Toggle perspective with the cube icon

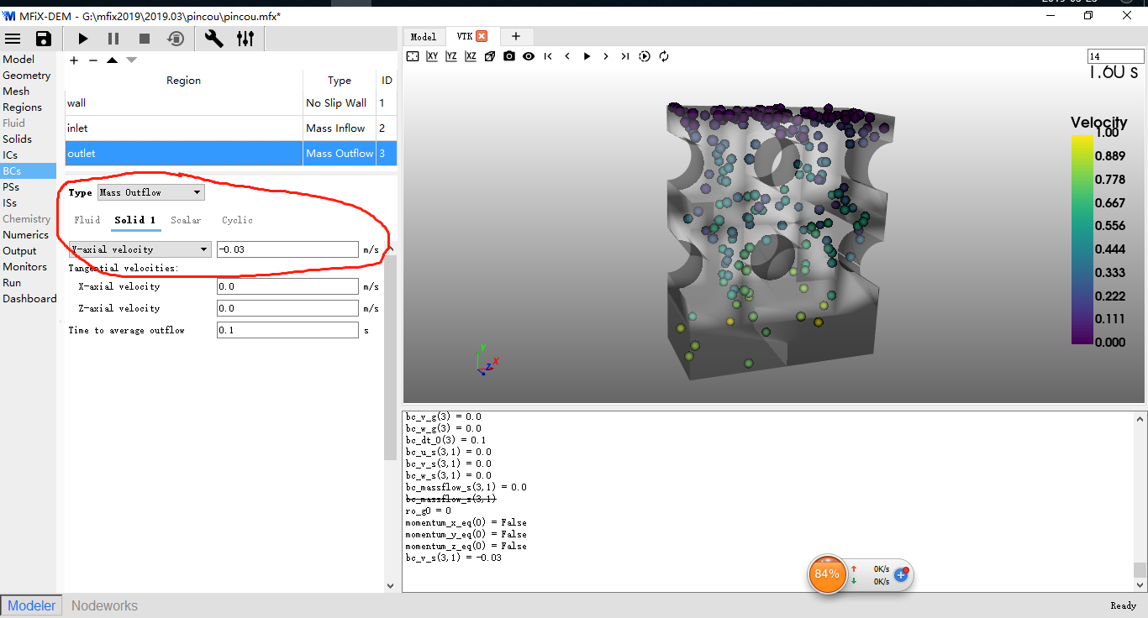pos(490,56)
